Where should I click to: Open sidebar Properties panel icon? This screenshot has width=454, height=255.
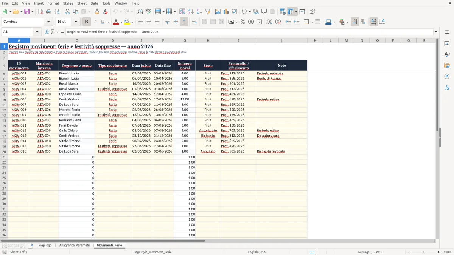click(x=447, y=44)
